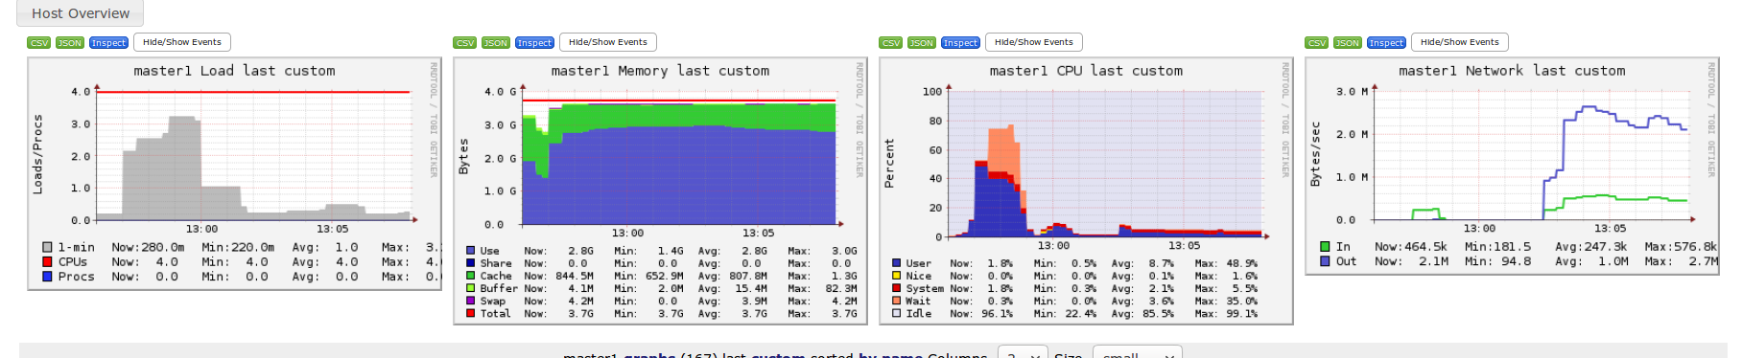
Task: Inspect the master1 Network graph
Action: (x=1386, y=43)
